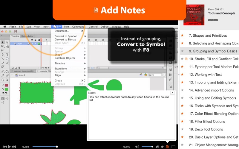The height and width of the screenshot is (149, 239).
Task: Select the Selection arrow tool
Action: (3, 42)
